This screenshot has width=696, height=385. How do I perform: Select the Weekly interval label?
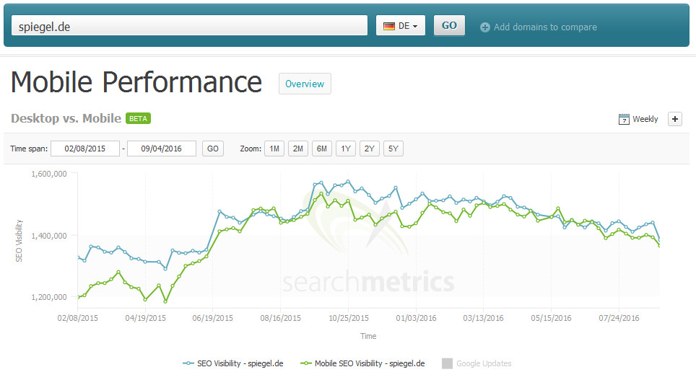point(645,119)
